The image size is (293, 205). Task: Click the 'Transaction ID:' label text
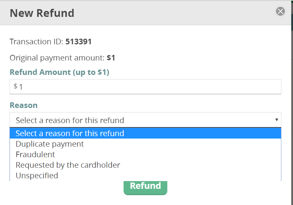pos(36,41)
